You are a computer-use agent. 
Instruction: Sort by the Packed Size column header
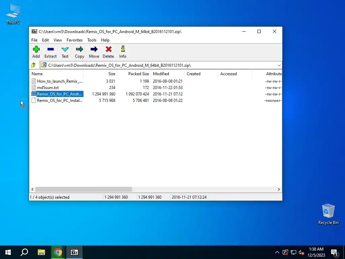[x=134, y=74]
